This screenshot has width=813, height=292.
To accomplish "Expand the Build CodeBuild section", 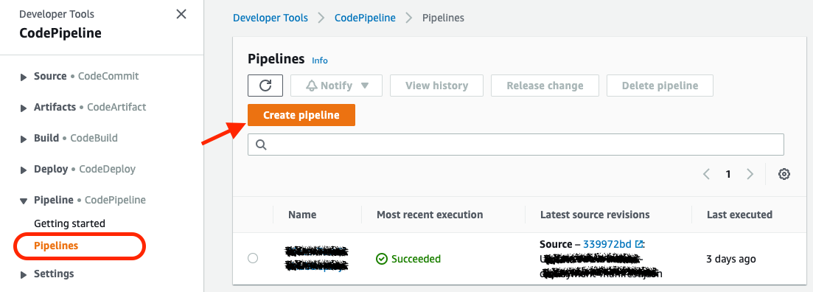I will 24,139.
